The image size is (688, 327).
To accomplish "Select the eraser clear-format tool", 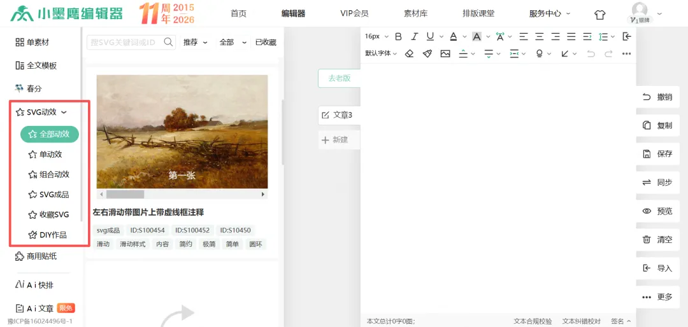I will pyautogui.click(x=409, y=53).
